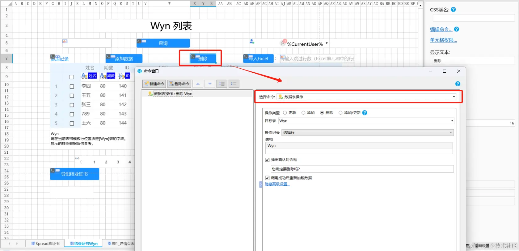Switch to the 结业证书Wyn sheet tab

click(x=84, y=244)
